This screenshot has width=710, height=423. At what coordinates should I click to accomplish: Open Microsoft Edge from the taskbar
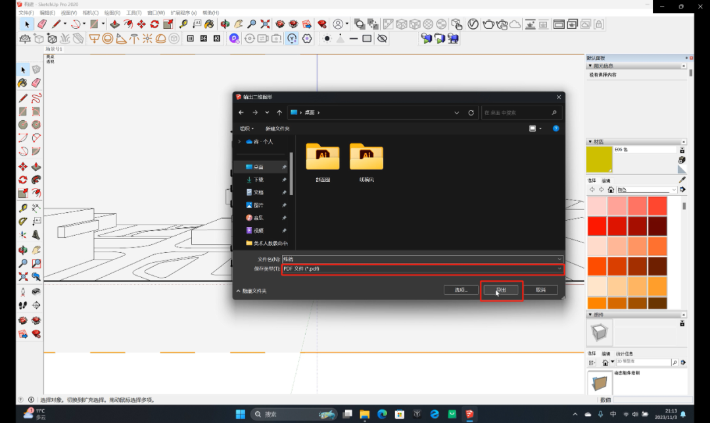[x=382, y=414]
